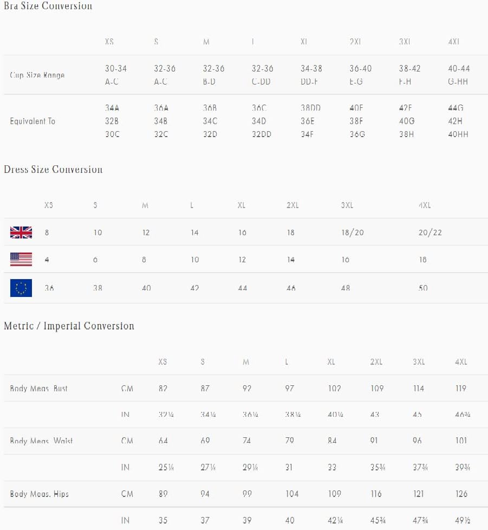Select the Bra Size Conversion heading
This screenshot has width=488, height=530.
coord(48,5)
